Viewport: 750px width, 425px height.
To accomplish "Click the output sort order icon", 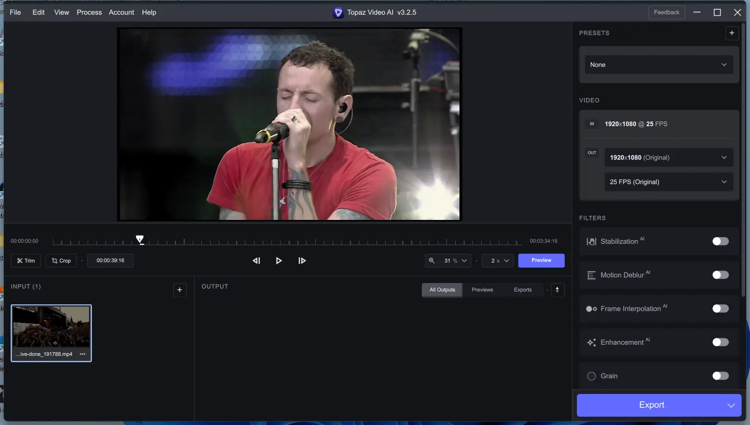I will (x=557, y=290).
